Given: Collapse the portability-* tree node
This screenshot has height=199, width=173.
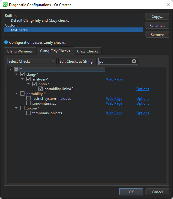Looking at the screenshot, I should pos(16,93).
